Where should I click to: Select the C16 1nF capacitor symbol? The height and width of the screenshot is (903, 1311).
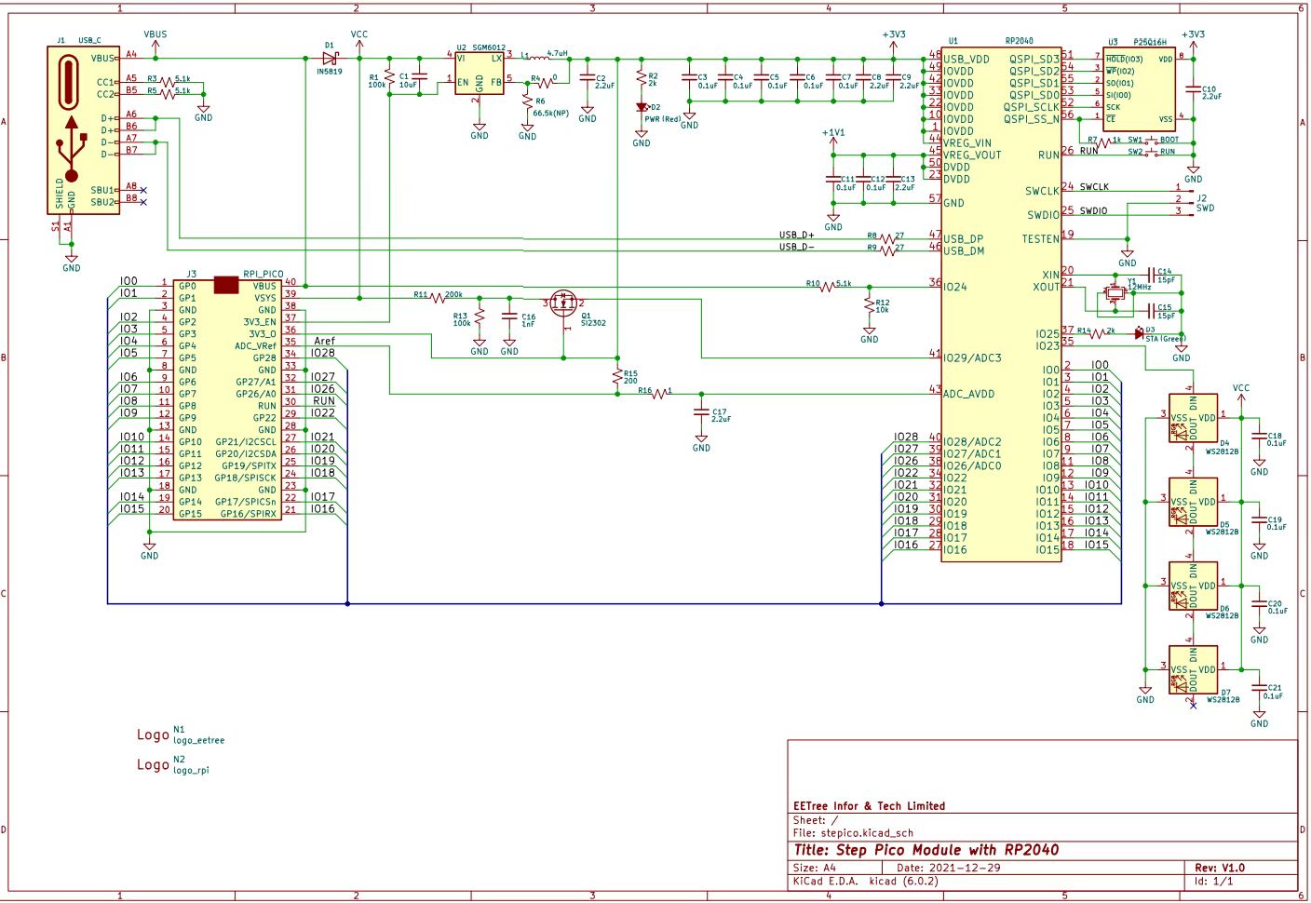click(509, 316)
